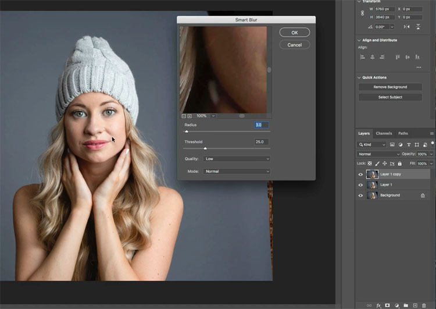Collapse the Align and Distribute section
Viewport: 436px width, 309px height.
click(x=359, y=40)
